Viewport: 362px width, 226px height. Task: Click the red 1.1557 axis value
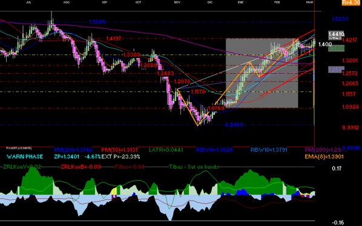349,94
